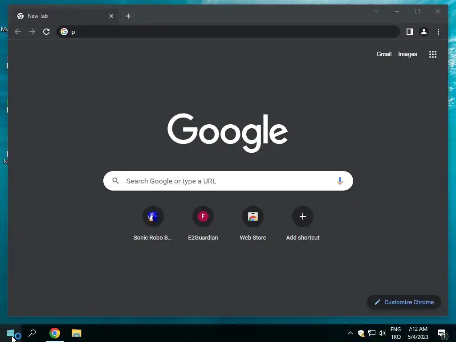Open the side panel icon
The width and height of the screenshot is (456, 342).
pyautogui.click(x=410, y=32)
